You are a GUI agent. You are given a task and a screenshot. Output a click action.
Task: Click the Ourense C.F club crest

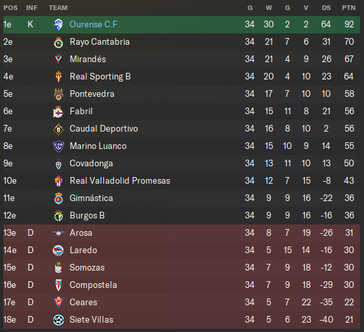58,25
